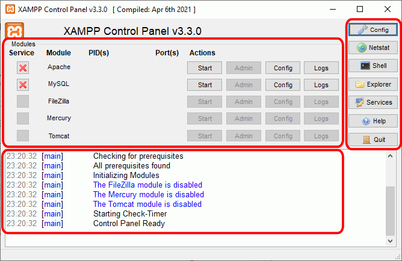This screenshot has height=261, width=402.
Task: Click 'The FileZilla module is disabled' log line
Action: click(x=147, y=185)
